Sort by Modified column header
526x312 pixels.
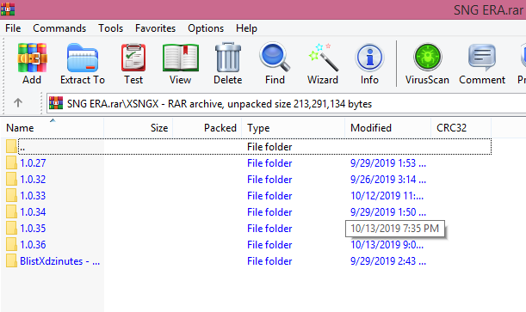[x=387, y=128]
